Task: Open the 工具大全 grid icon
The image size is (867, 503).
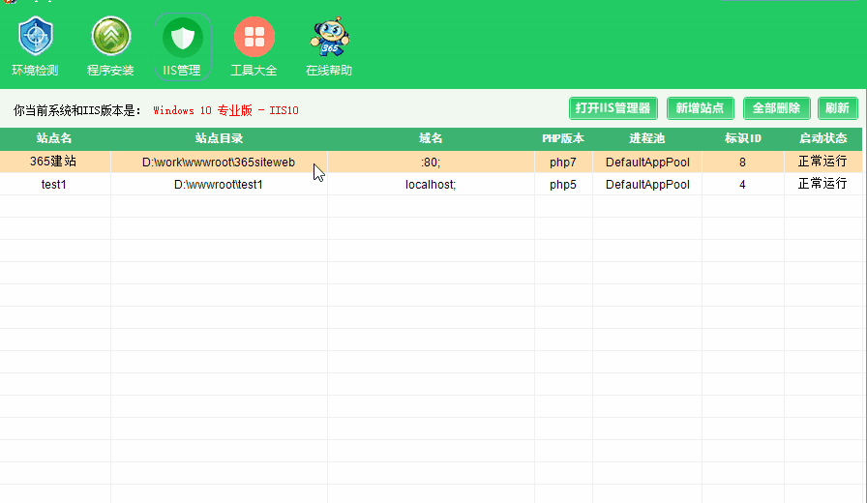Action: point(254,37)
